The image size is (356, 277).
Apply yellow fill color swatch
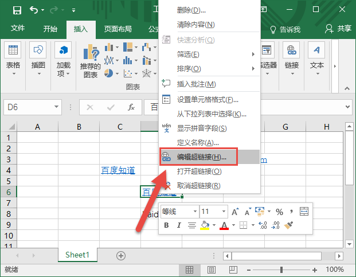pyautogui.click(x=205, y=225)
